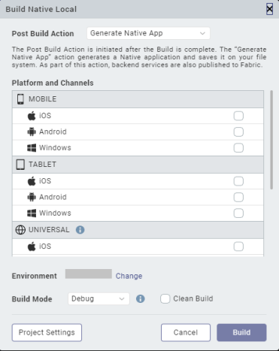Click the Build button
This screenshot has height=351, width=279.
point(241,332)
